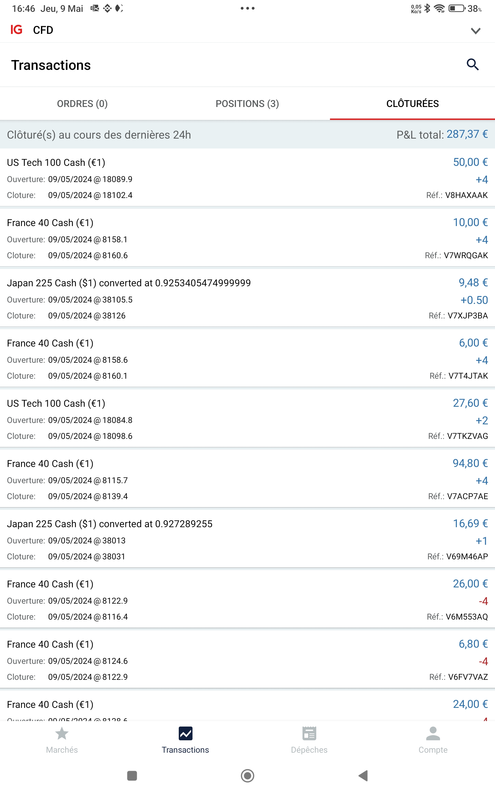Image resolution: width=495 pixels, height=792 pixels.
Task: Open the Compte profile icon
Action: [x=433, y=733]
